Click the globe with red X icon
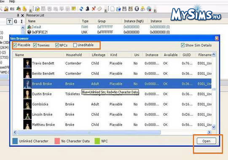228x160 pixels. [149, 9]
